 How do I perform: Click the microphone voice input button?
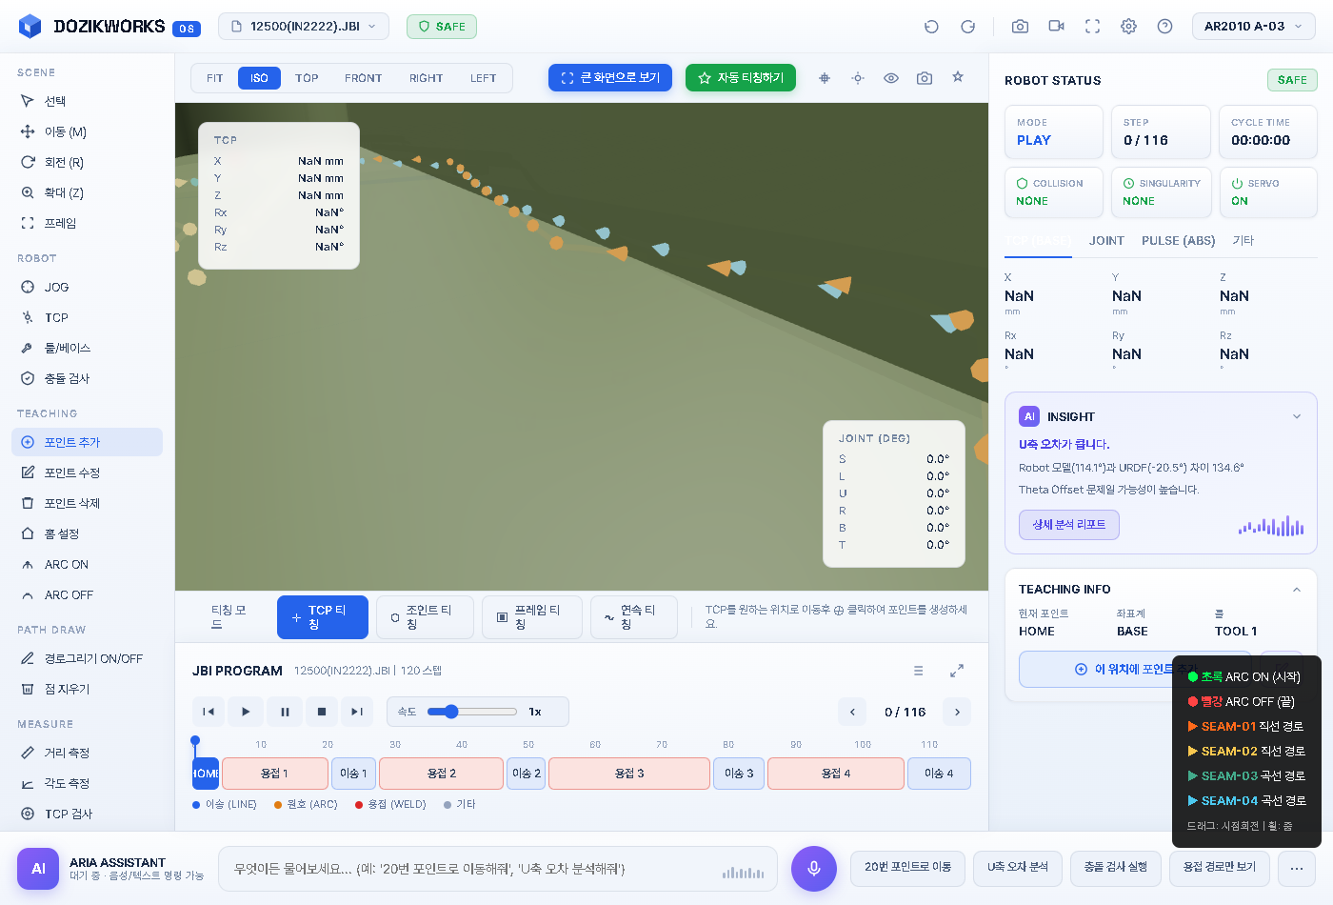814,869
